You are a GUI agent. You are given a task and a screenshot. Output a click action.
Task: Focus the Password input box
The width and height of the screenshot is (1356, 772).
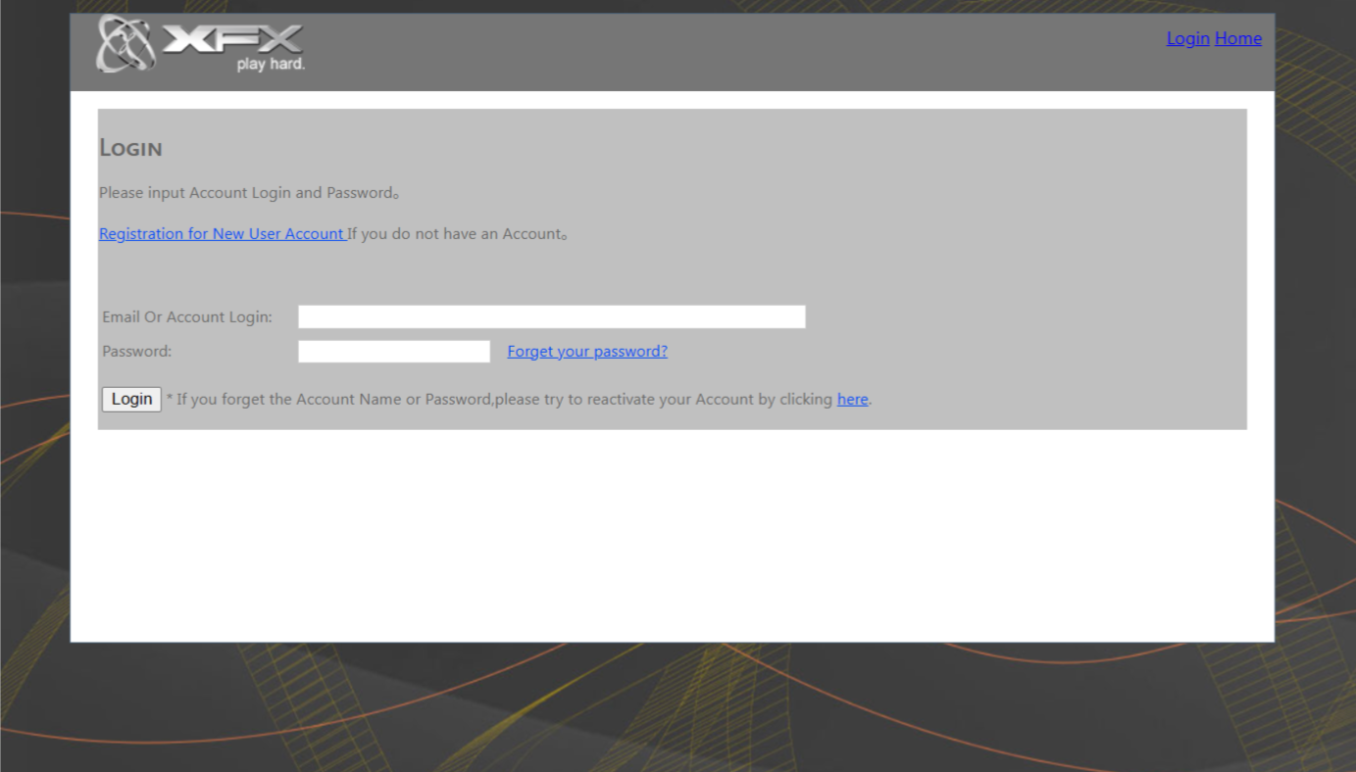pos(393,352)
